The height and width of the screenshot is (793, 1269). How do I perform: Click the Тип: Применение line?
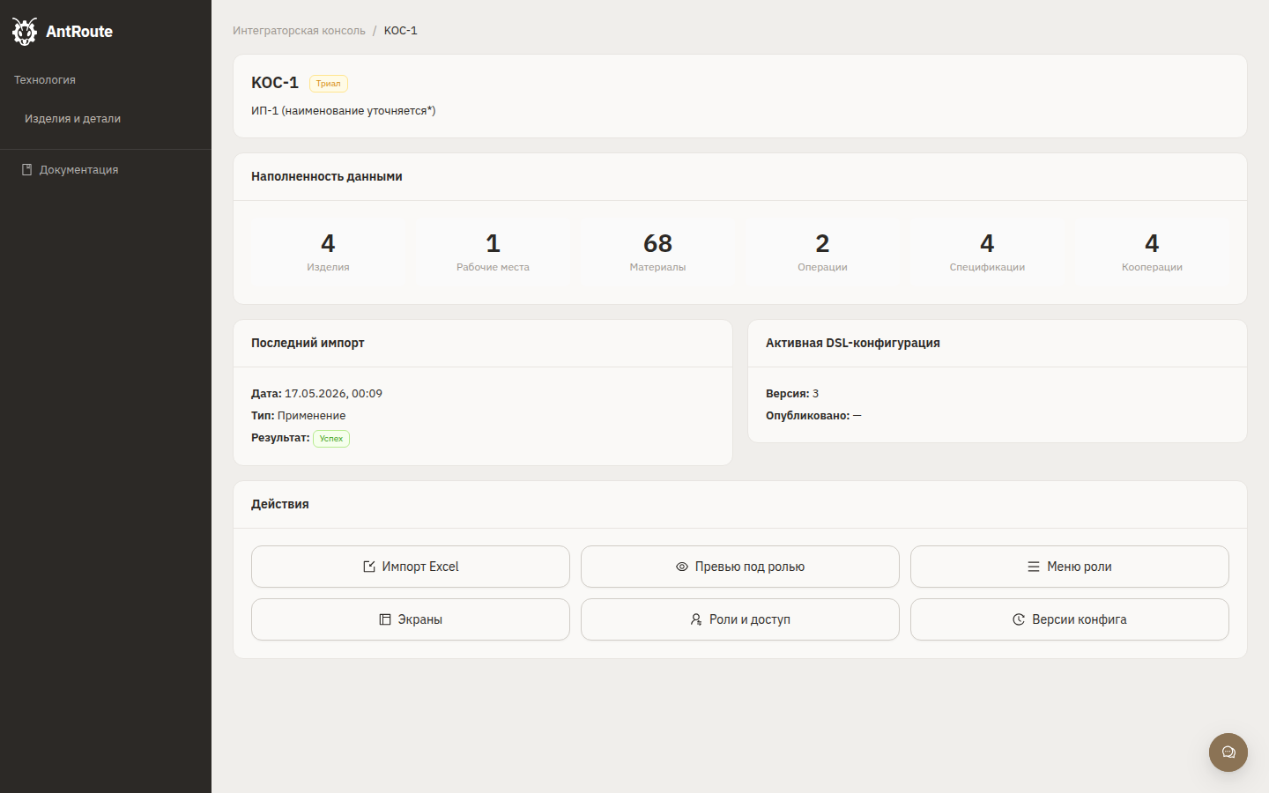coord(299,416)
